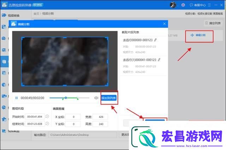Mute the preview with speaker icon

pyautogui.click(x=96, y=98)
